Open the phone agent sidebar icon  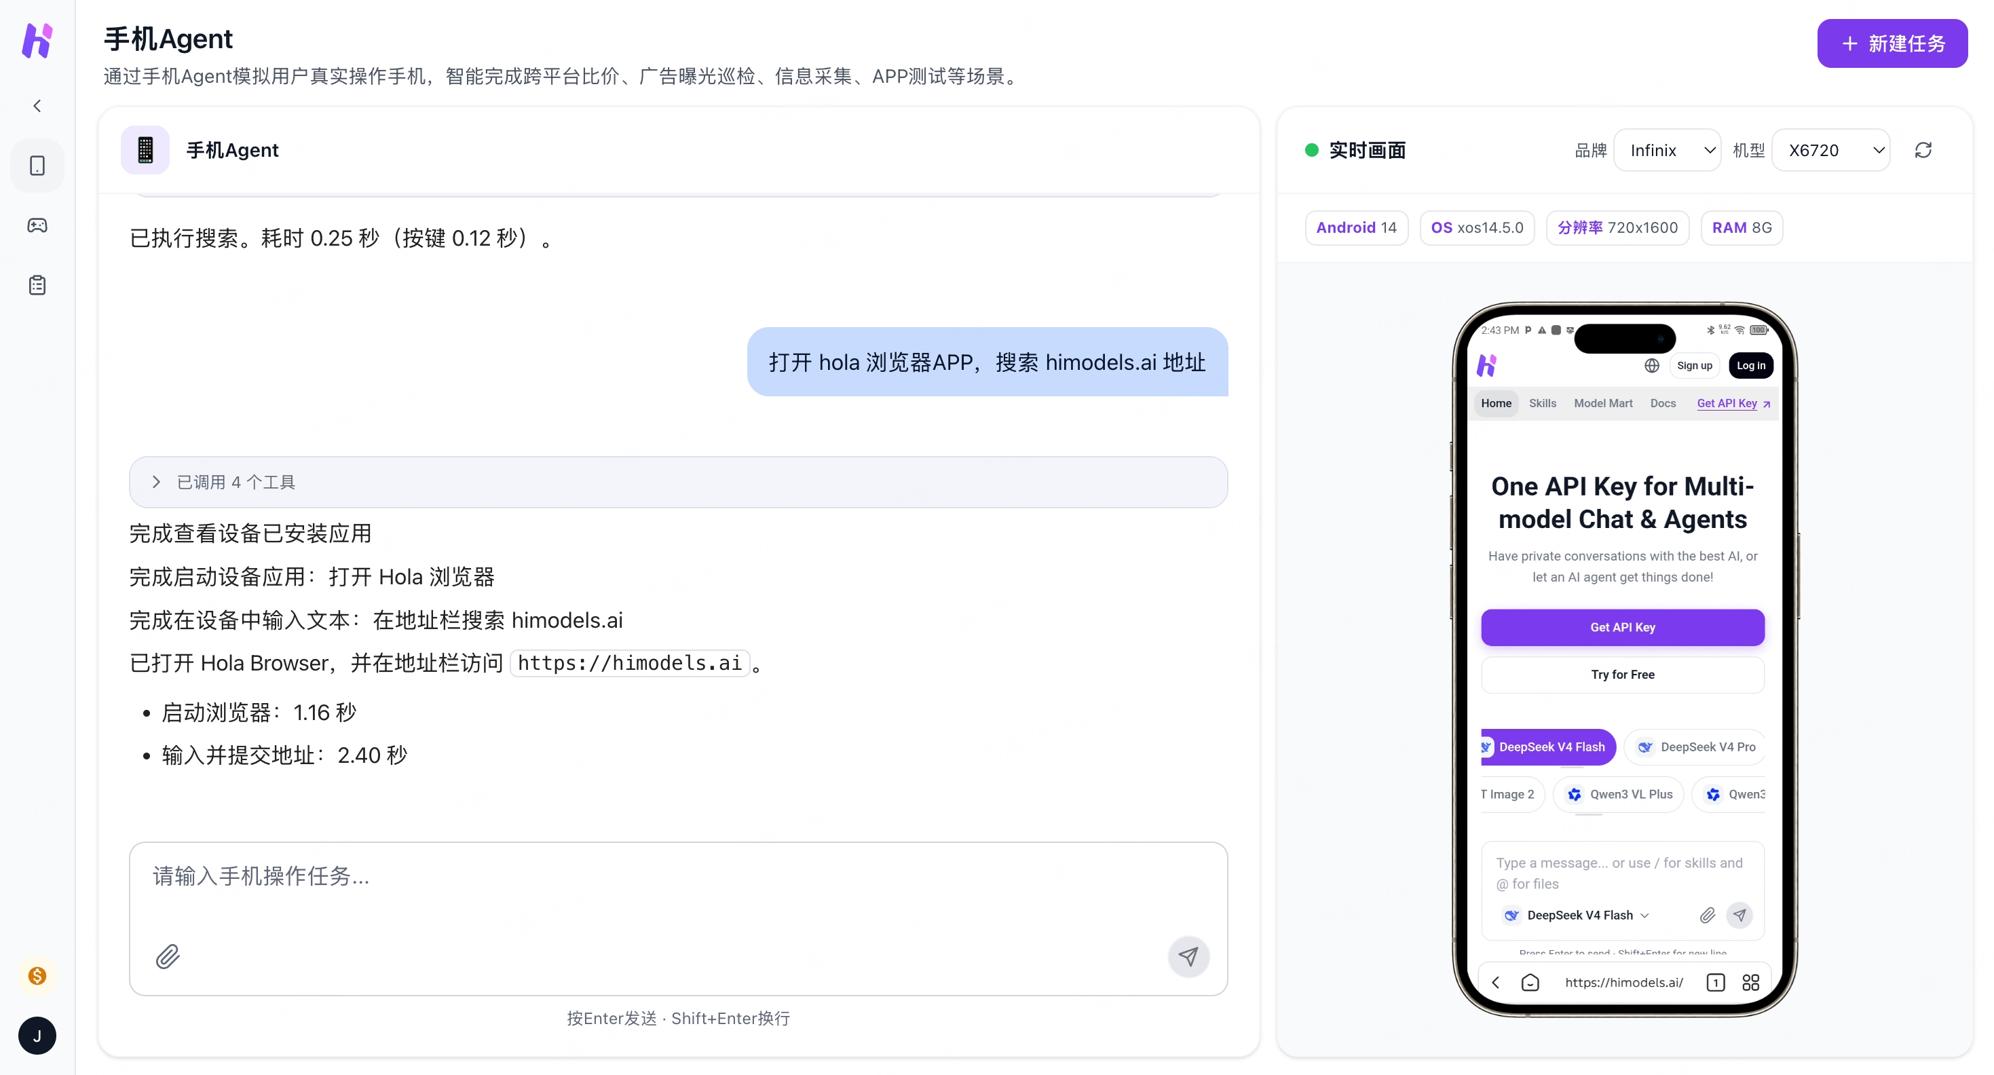37,166
